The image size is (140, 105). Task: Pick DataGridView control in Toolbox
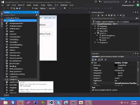pos(14,47)
